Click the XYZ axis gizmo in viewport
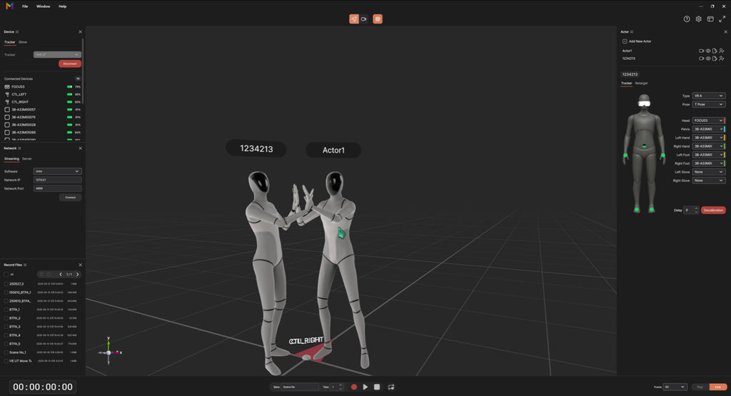 tap(109, 352)
